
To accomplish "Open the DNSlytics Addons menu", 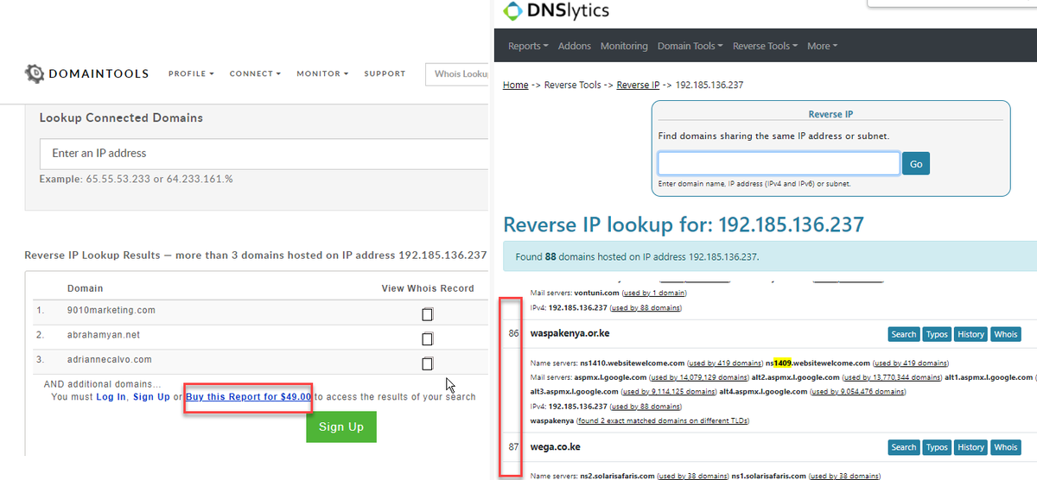I will 575,47.
